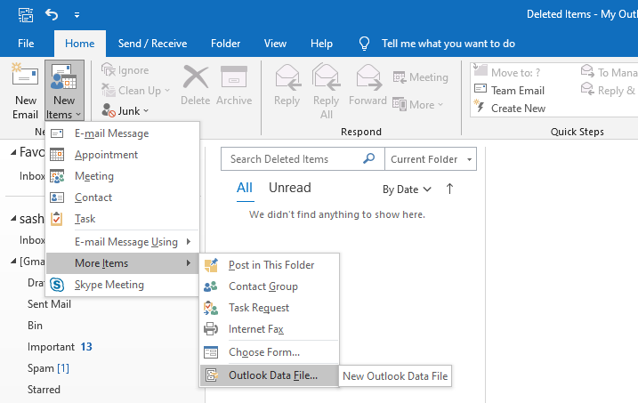
Task: Collapse the [Gmail] folder triangle
Action: coord(13,261)
